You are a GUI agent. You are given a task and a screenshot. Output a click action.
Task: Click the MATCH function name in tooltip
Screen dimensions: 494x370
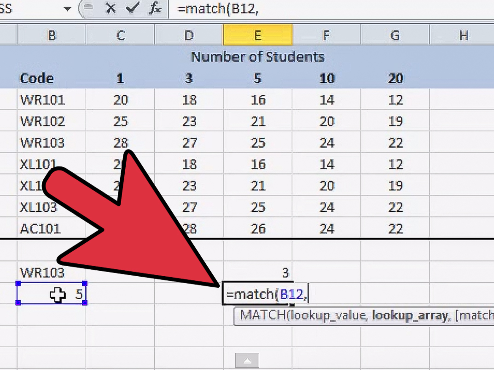point(263,315)
